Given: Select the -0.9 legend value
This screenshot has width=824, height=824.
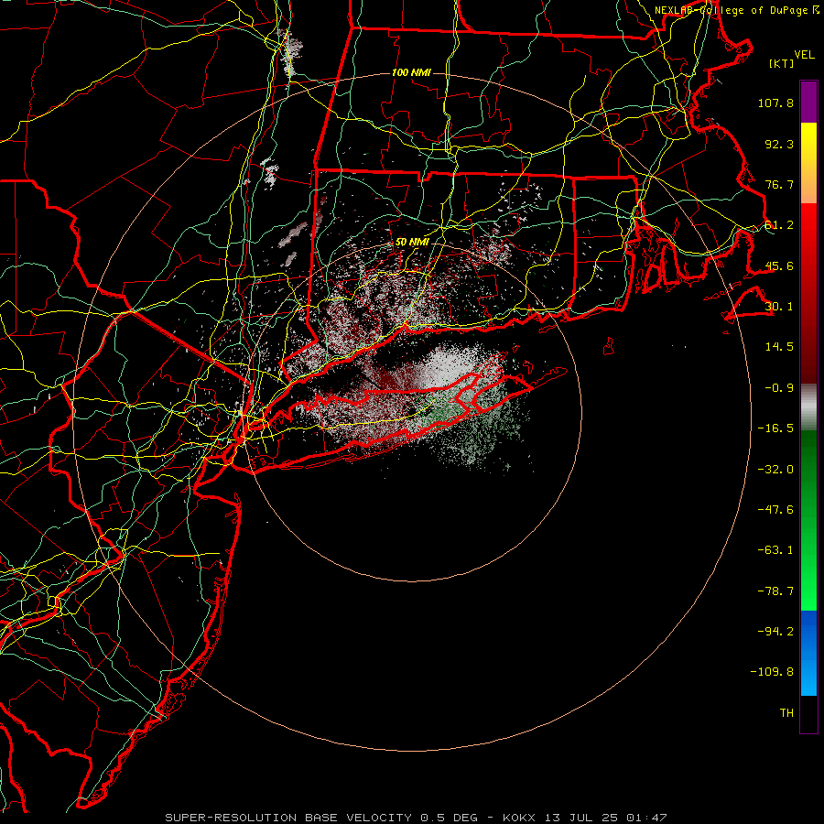Looking at the screenshot, I should tap(779, 388).
